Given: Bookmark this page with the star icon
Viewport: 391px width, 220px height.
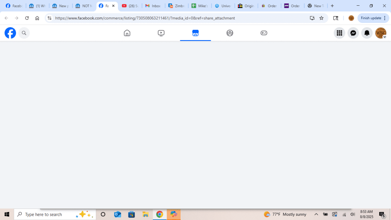Looking at the screenshot, I should (322, 18).
